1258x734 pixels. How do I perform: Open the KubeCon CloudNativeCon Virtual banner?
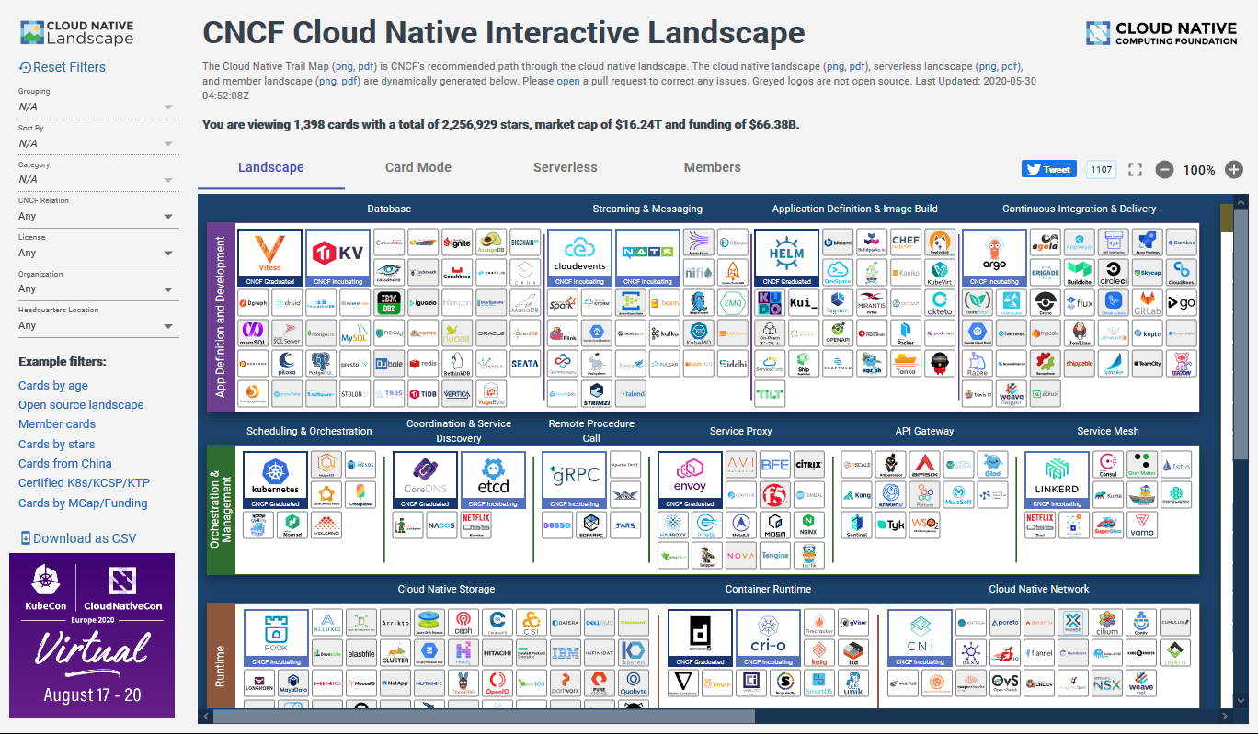pos(92,635)
